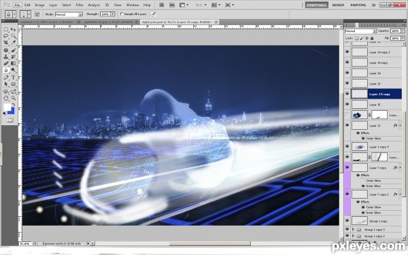Toggle Quick Mask mode
This screenshot has height=255, width=408.
[10, 120]
